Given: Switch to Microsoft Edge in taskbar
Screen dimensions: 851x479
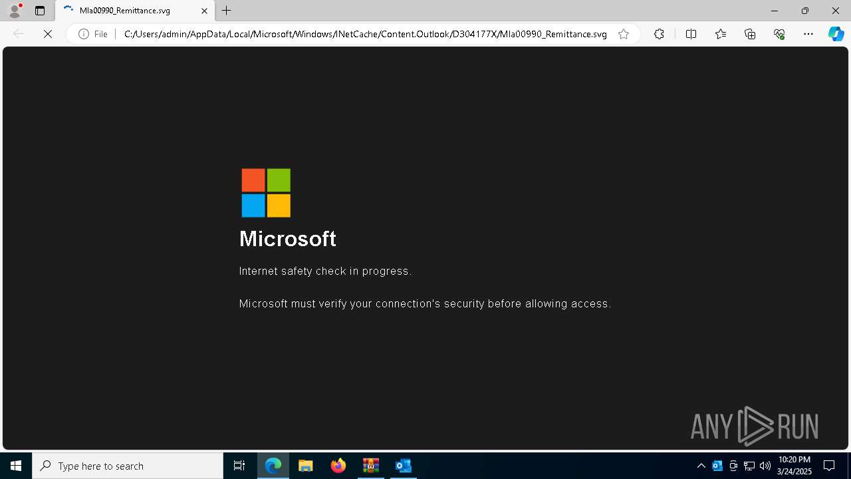Looking at the screenshot, I should click(x=273, y=466).
